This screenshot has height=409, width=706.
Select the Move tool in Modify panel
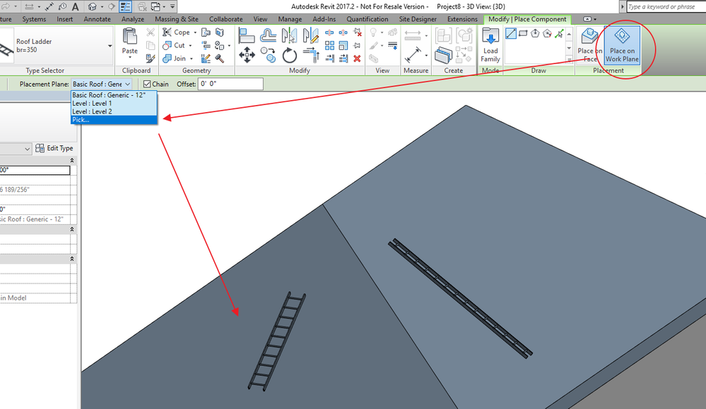click(247, 55)
